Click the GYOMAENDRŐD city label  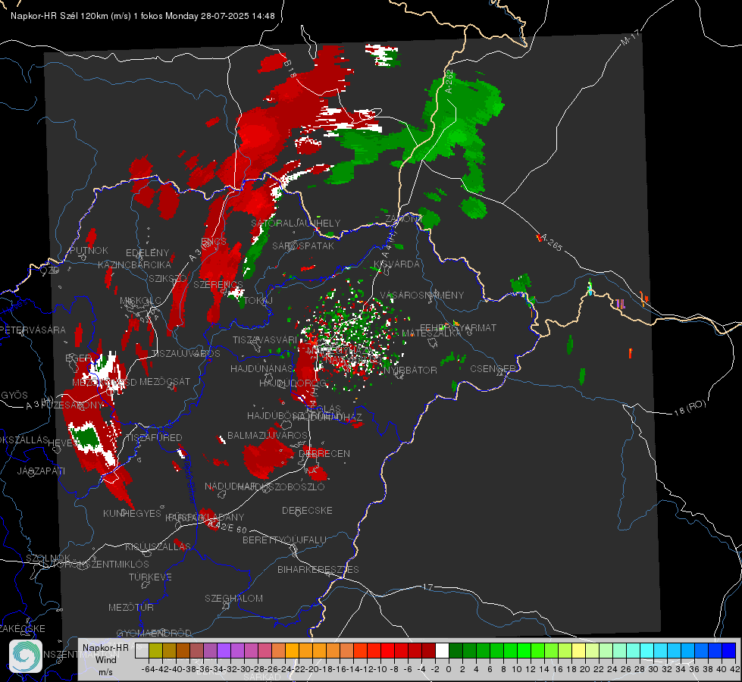[x=154, y=634]
